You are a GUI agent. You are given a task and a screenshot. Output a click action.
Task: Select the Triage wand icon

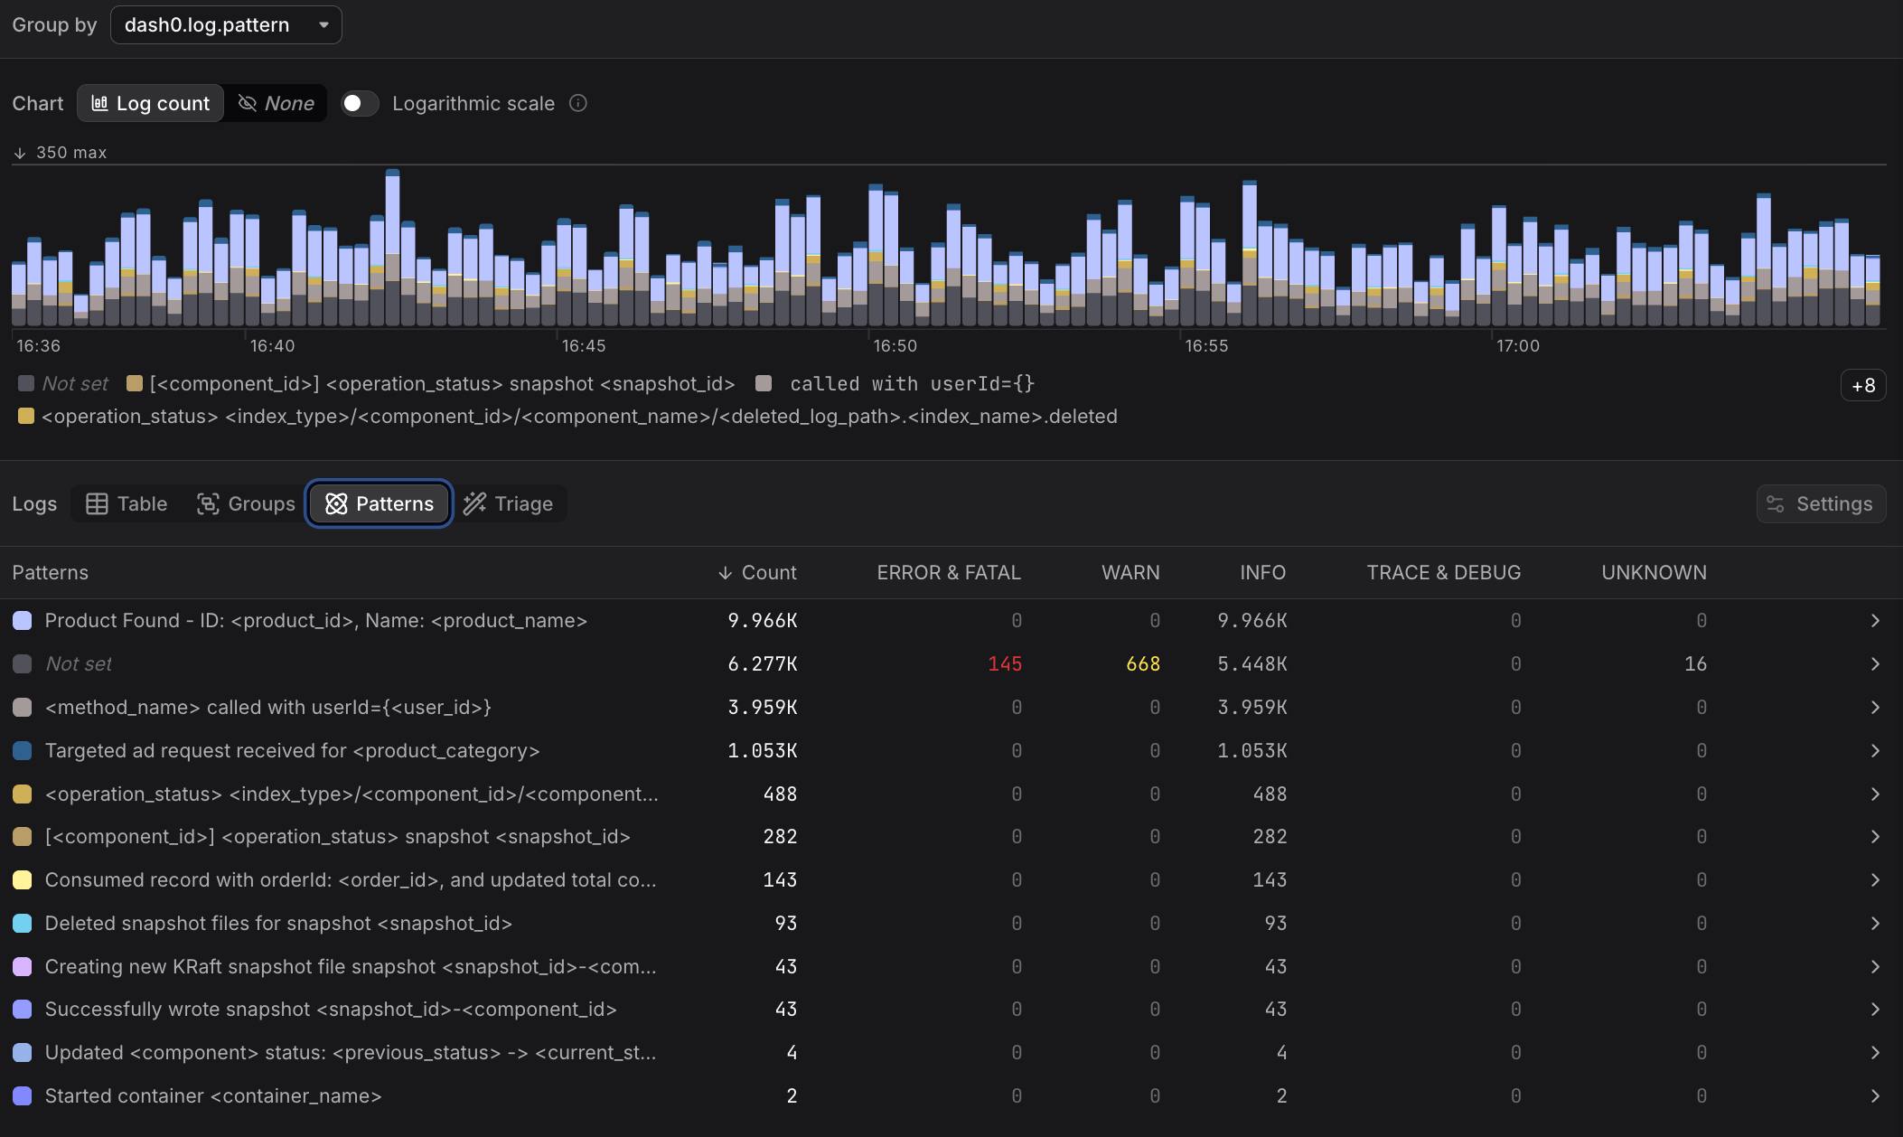pyautogui.click(x=473, y=503)
